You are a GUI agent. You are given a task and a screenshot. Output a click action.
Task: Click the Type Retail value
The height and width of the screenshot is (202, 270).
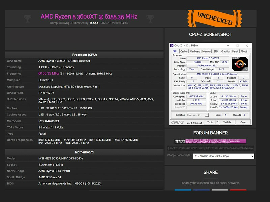pos(42,134)
